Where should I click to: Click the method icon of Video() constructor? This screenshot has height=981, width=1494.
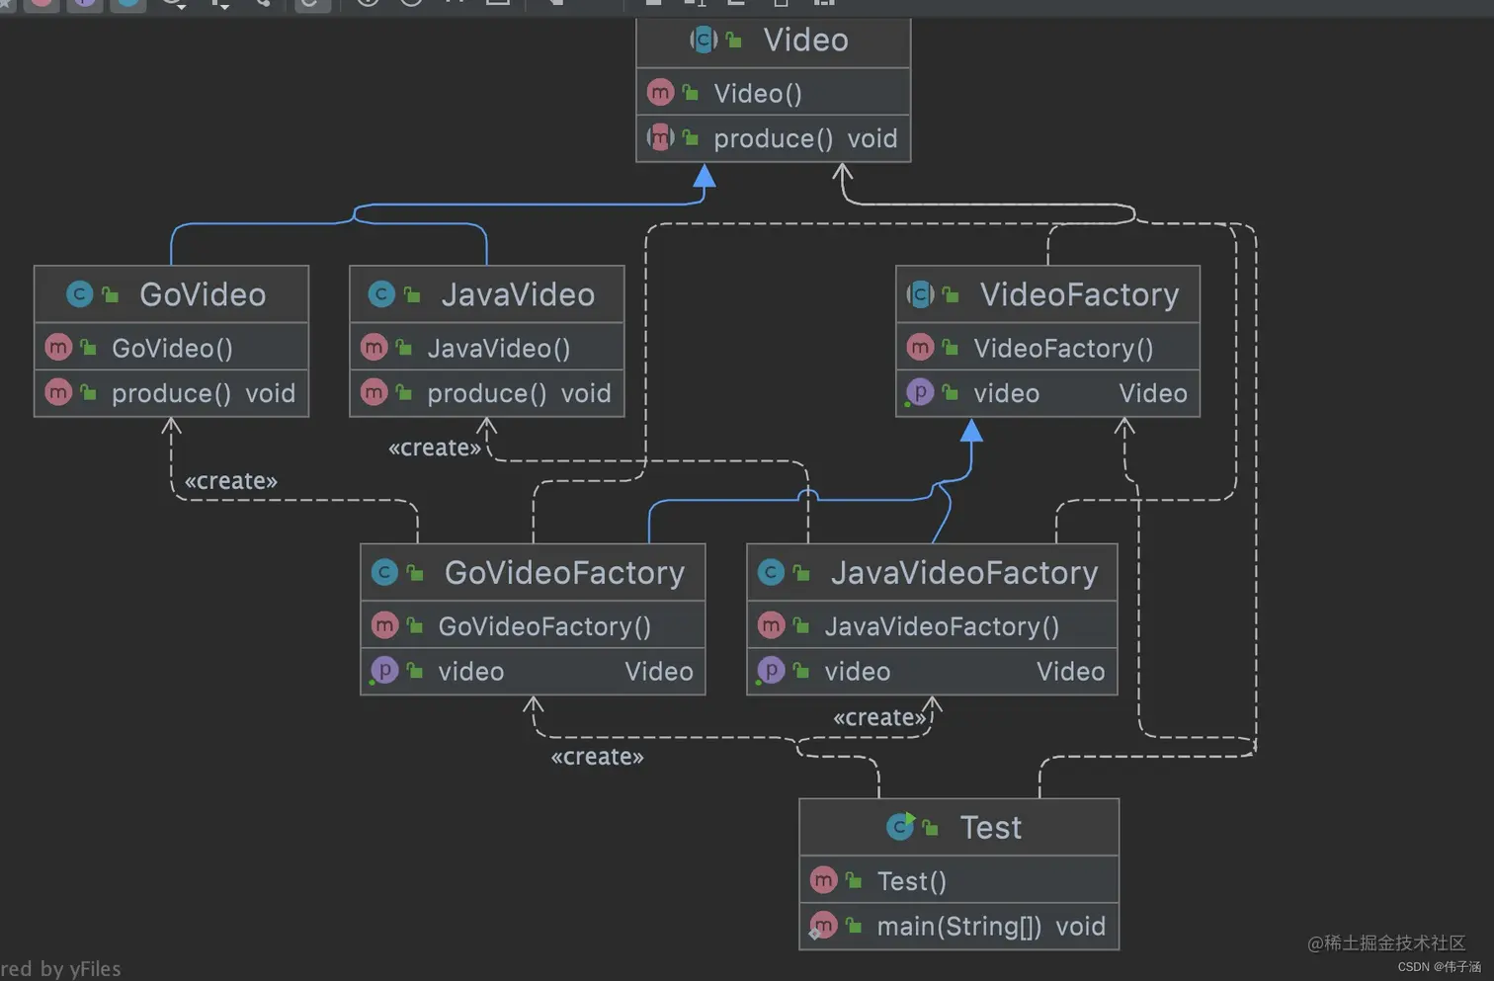click(660, 93)
